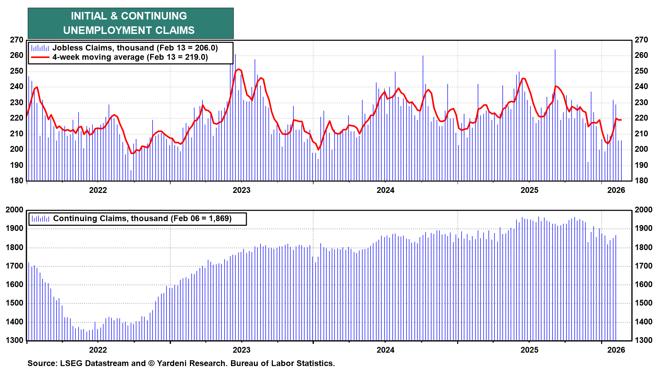Click the 2026 label on the top chart axis
The height and width of the screenshot is (370, 658).
616,190
